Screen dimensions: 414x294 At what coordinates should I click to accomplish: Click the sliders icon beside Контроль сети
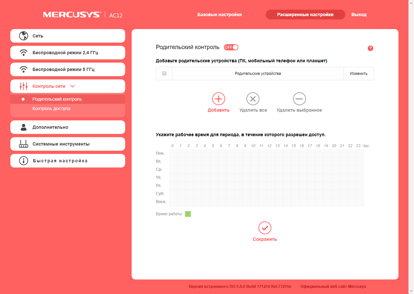(x=24, y=86)
